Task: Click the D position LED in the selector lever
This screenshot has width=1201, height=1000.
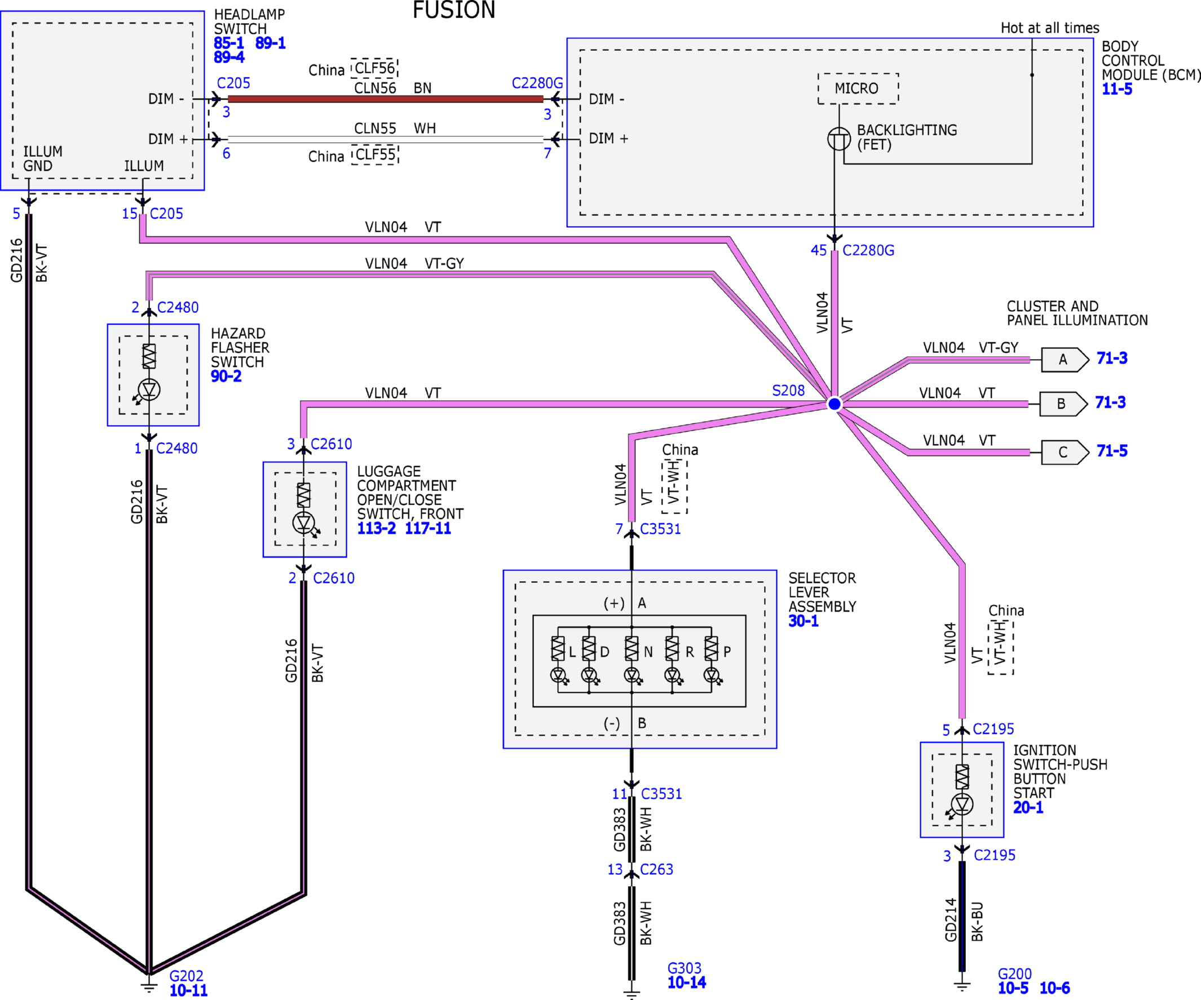Action: pyautogui.click(x=589, y=675)
